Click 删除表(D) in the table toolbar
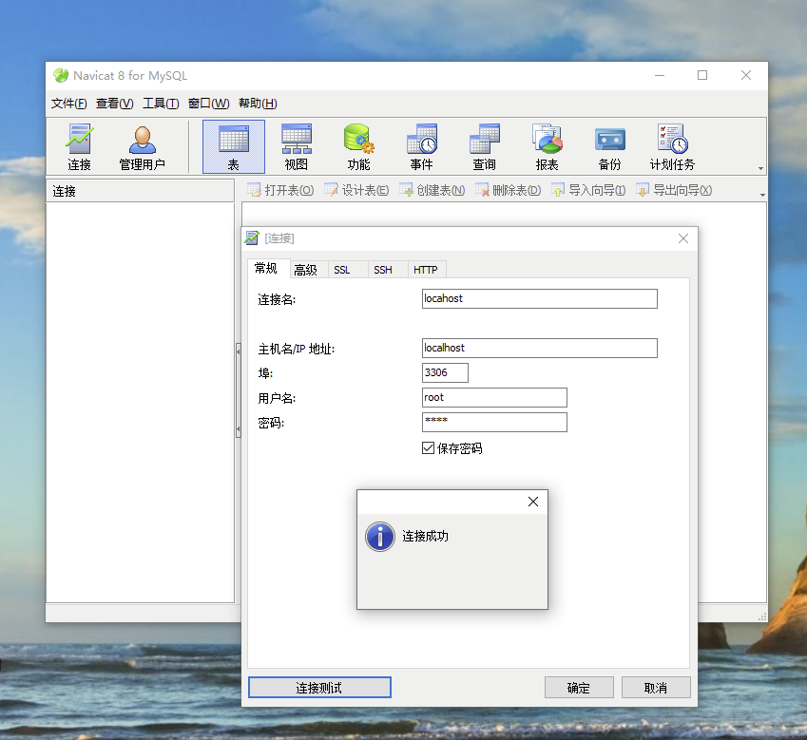This screenshot has height=740, width=807. coord(508,190)
